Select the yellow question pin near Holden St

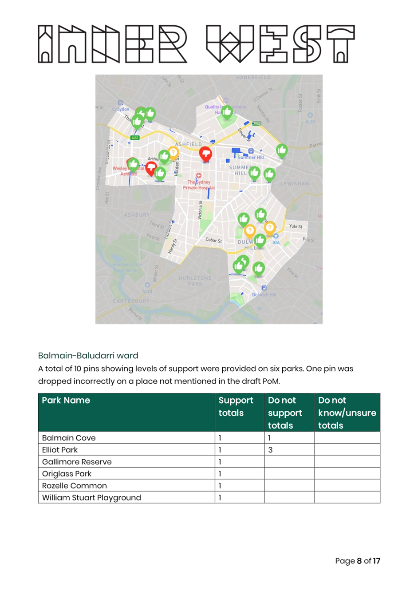click(x=173, y=153)
